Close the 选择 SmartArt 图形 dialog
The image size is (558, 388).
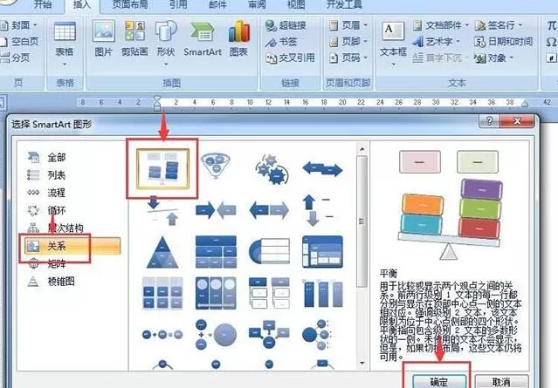click(x=517, y=121)
